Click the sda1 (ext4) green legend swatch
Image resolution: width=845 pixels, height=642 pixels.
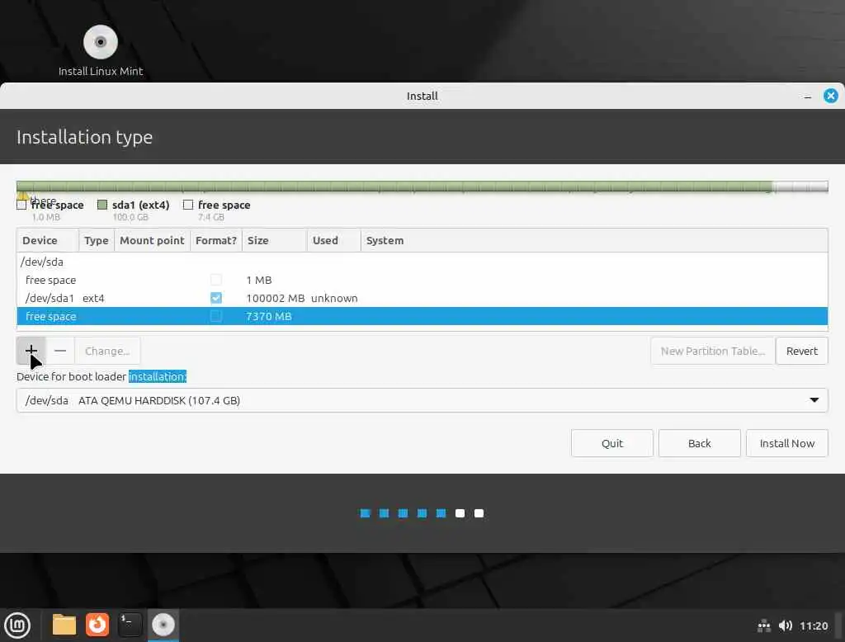pos(102,205)
